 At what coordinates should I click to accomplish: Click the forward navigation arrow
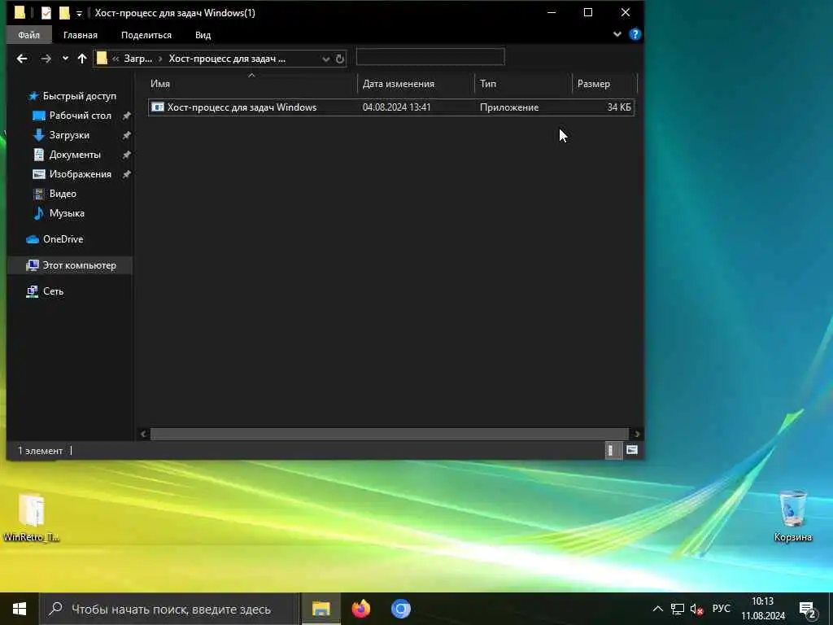pyautogui.click(x=46, y=59)
